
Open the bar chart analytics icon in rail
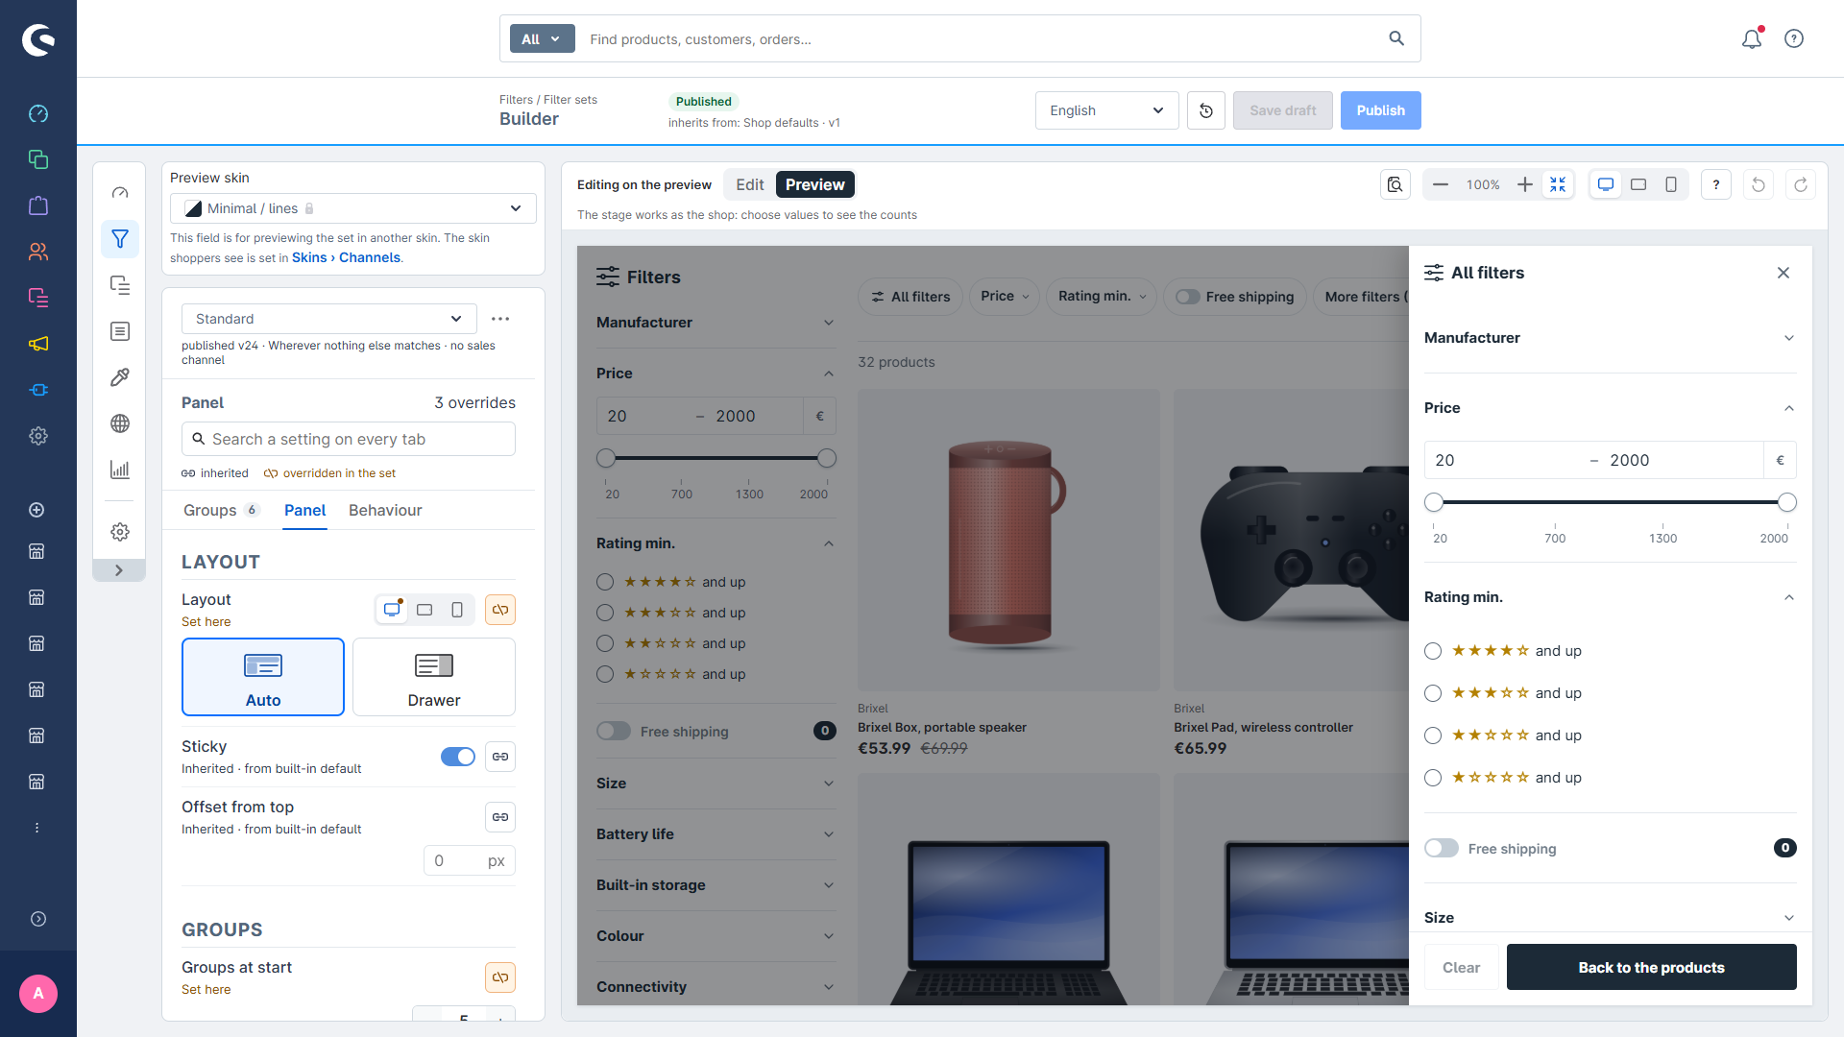[120, 470]
